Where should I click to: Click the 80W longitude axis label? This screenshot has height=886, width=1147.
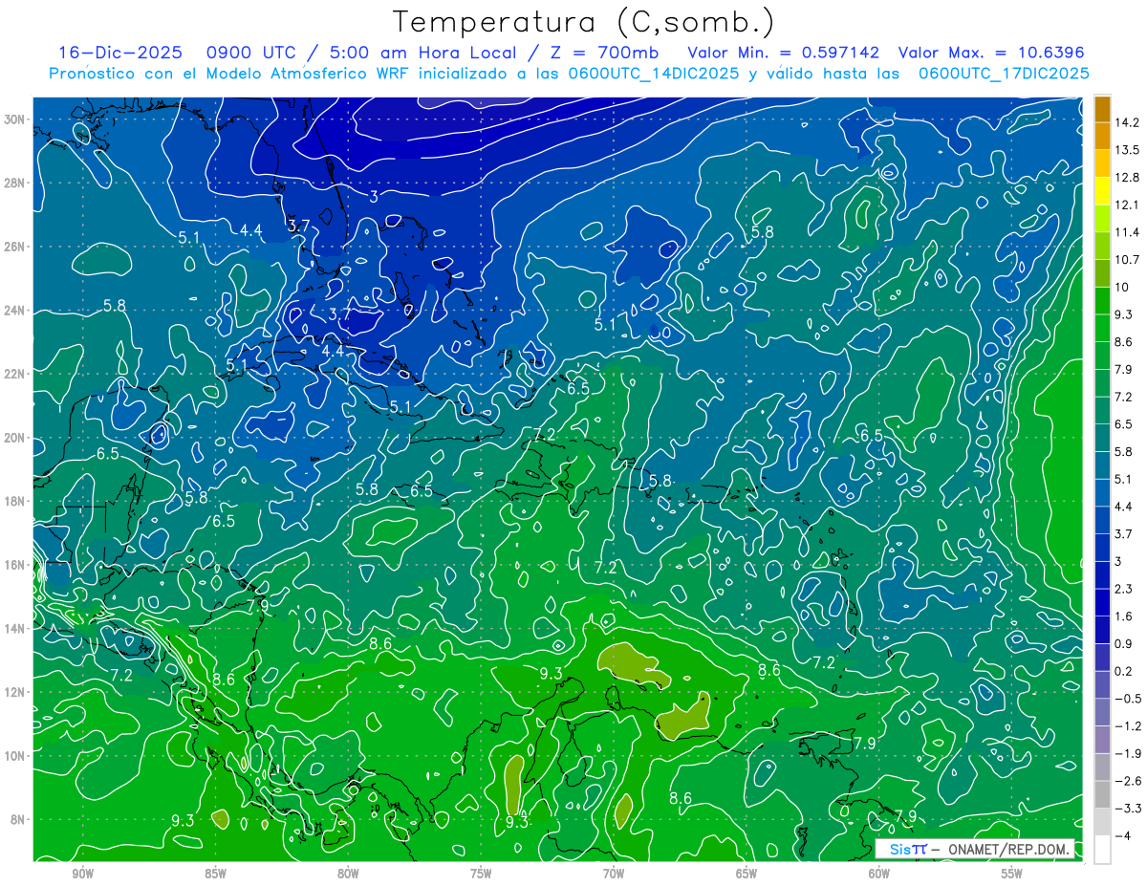(348, 874)
